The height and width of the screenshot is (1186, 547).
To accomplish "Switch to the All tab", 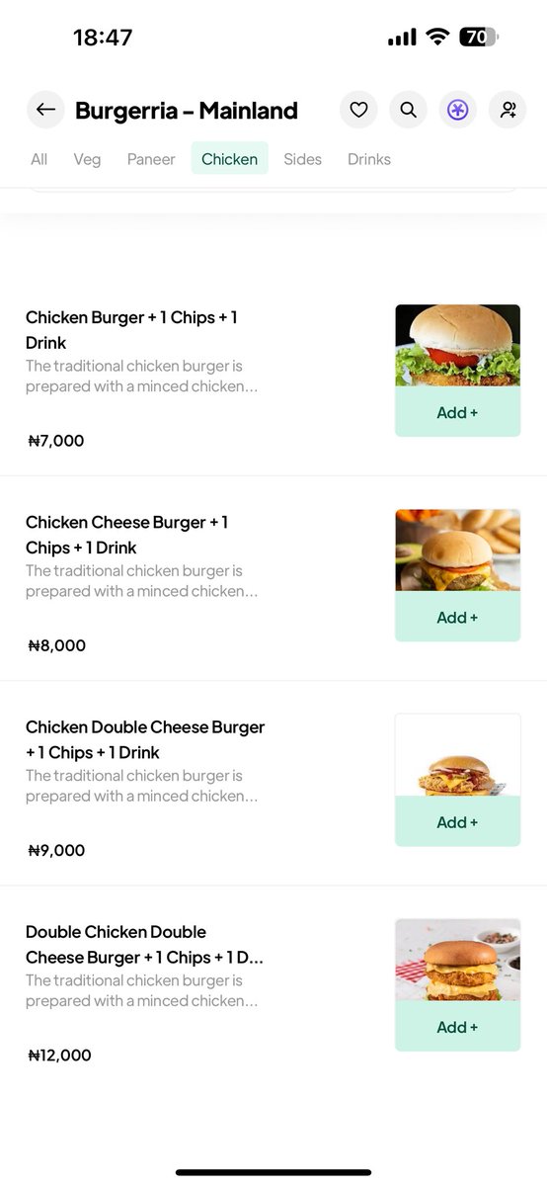I will point(39,159).
